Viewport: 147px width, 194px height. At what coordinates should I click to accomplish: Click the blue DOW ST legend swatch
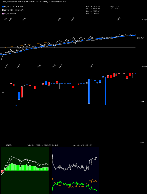coord(3,6)
